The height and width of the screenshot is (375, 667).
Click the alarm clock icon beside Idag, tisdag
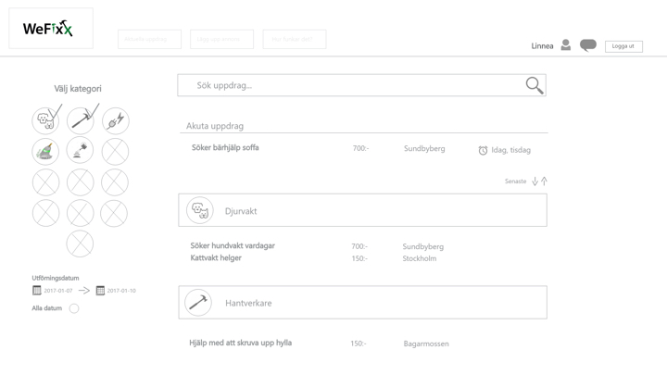tap(483, 150)
